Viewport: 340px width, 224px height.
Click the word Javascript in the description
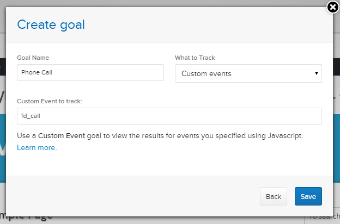[283, 135]
